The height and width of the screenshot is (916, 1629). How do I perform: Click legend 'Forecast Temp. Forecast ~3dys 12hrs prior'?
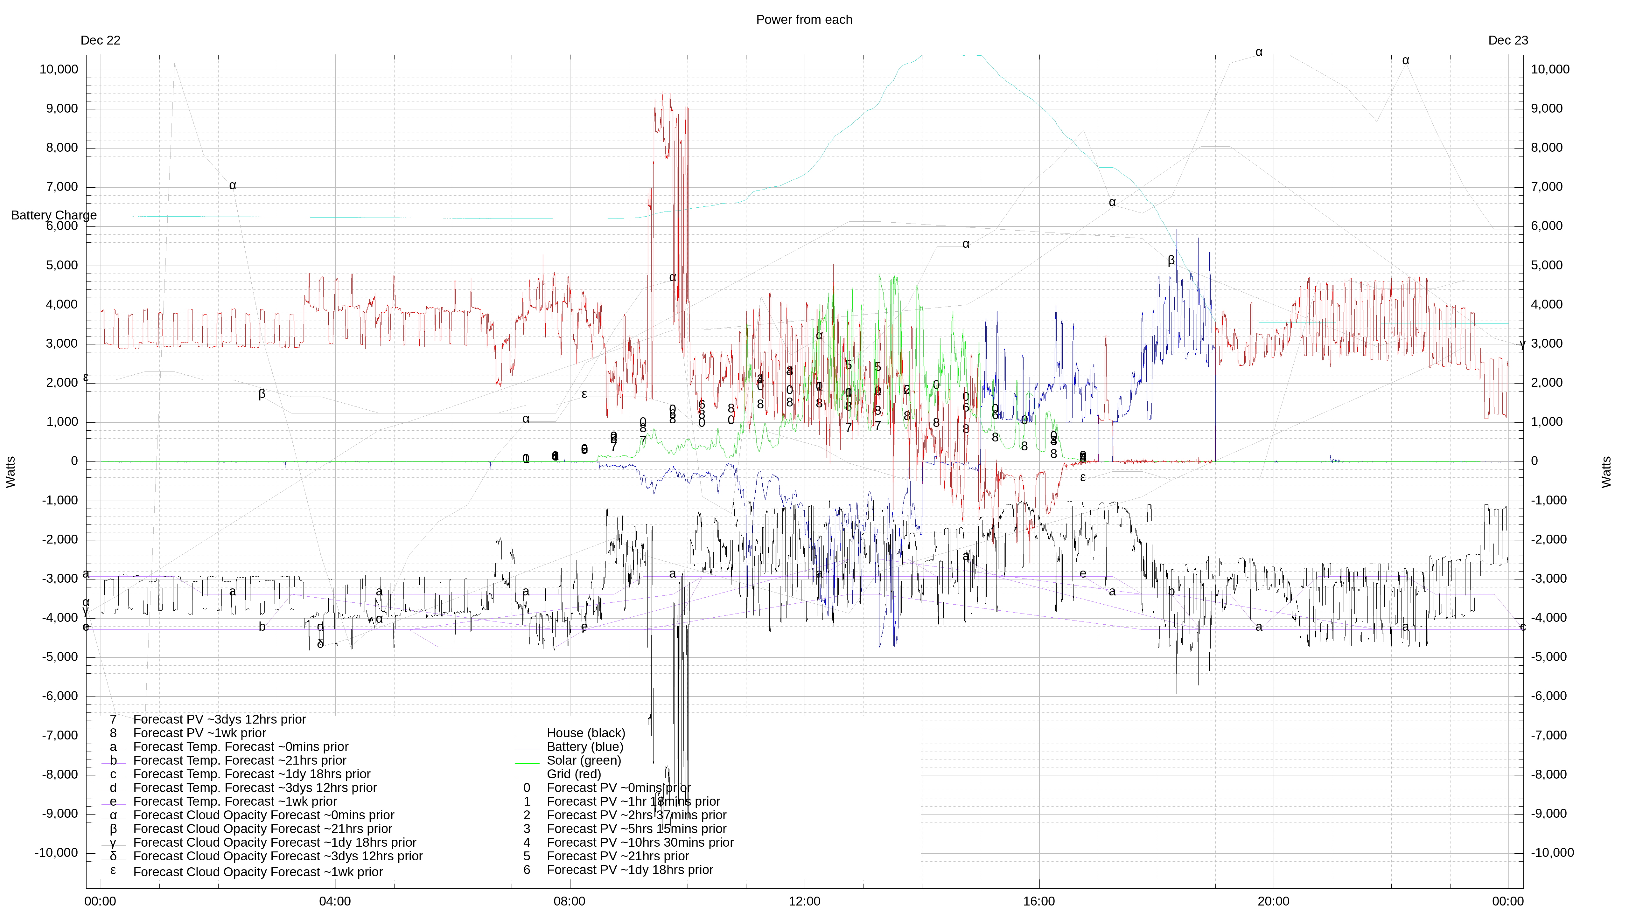(x=255, y=788)
